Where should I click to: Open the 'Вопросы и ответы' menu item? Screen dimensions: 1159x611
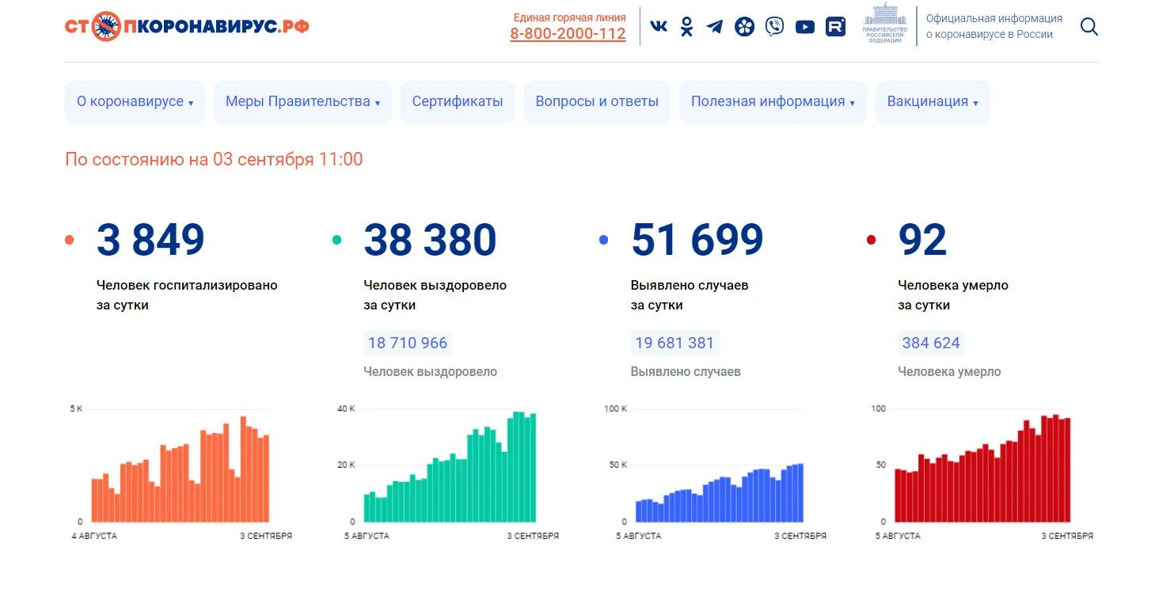pyautogui.click(x=597, y=102)
